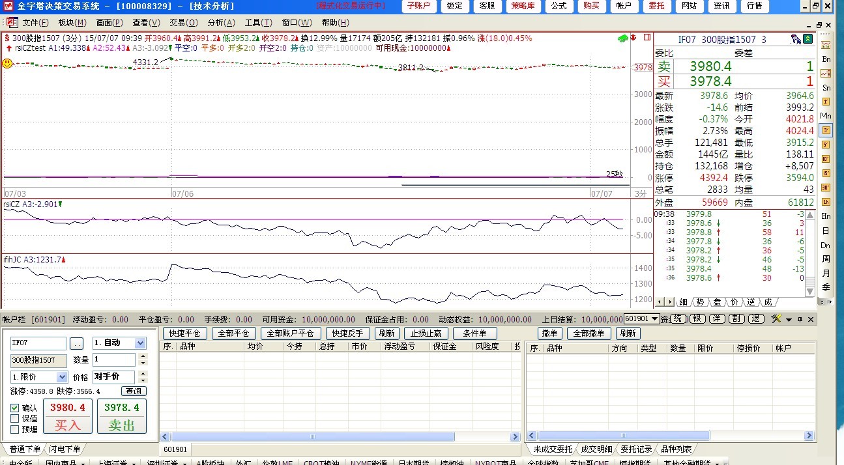
Task: Switch to the 委托记录 tab
Action: click(x=636, y=449)
